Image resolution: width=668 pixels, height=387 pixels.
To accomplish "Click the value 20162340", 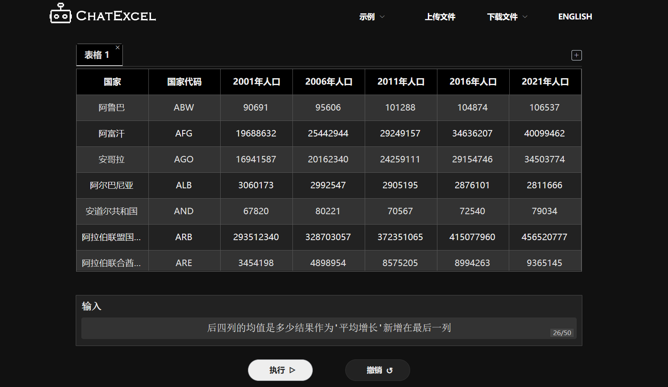I will pyautogui.click(x=328, y=159).
